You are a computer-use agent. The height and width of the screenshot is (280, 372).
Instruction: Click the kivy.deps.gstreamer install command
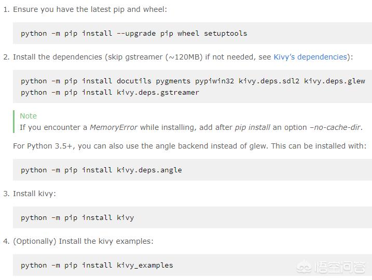(110, 92)
